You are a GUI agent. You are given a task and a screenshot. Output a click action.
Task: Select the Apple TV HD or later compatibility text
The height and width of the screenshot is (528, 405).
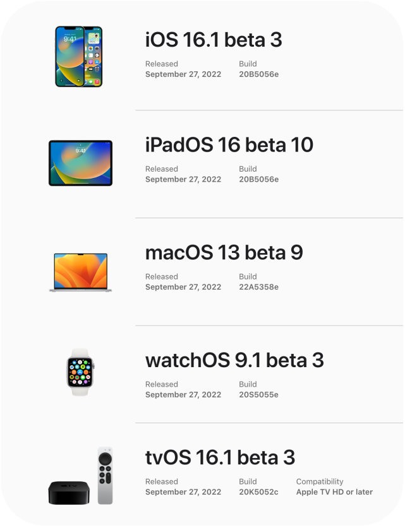pyautogui.click(x=335, y=491)
